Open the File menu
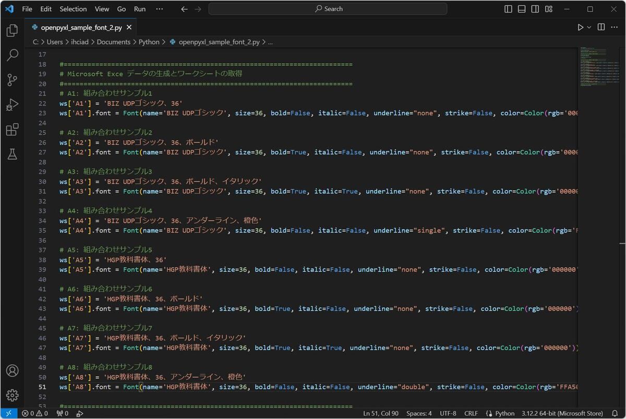This screenshot has height=419, width=626. (x=27, y=9)
